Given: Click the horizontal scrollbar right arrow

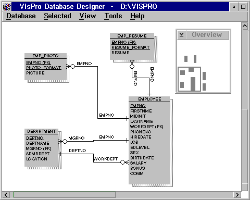Looking at the screenshot, I should (237, 195).
